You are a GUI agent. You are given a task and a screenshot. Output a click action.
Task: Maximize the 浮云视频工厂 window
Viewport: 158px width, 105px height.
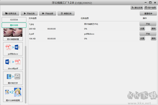coord(150,2)
